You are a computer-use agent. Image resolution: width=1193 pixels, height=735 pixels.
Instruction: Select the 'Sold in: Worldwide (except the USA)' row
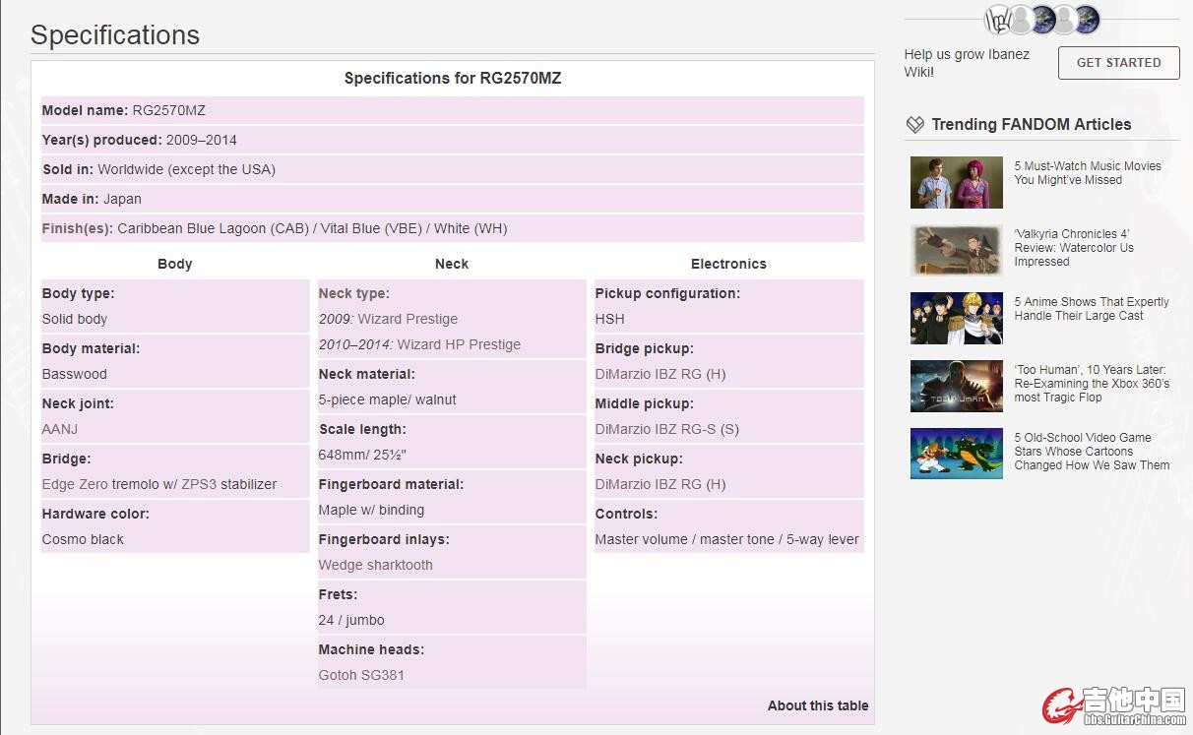453,169
